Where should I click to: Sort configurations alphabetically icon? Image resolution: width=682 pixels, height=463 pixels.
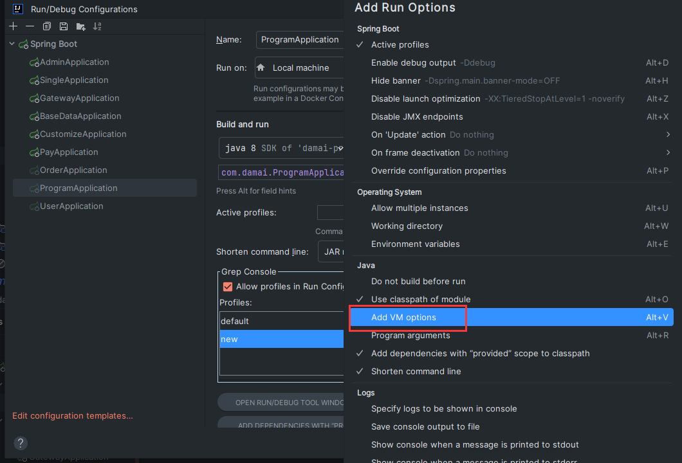pos(97,26)
